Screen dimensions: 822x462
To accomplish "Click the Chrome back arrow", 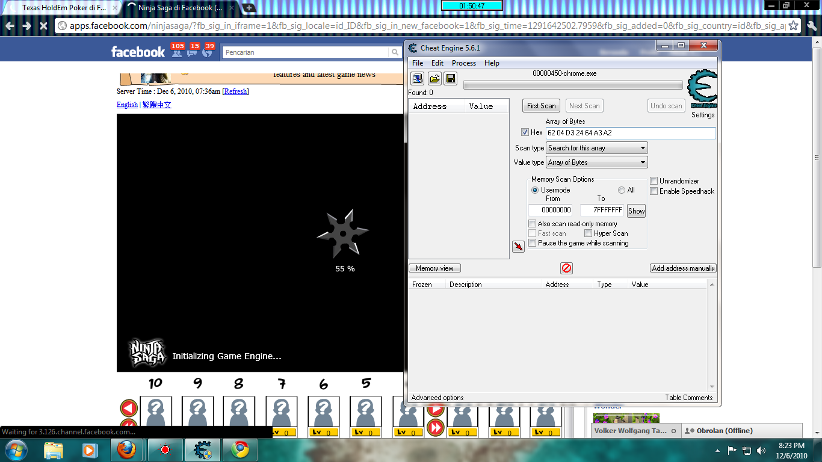I will (10, 26).
